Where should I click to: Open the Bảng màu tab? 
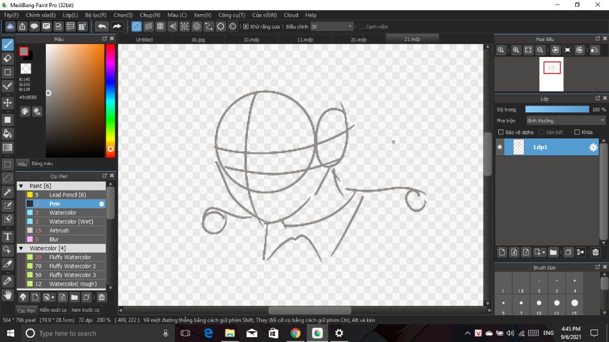pyautogui.click(x=42, y=164)
